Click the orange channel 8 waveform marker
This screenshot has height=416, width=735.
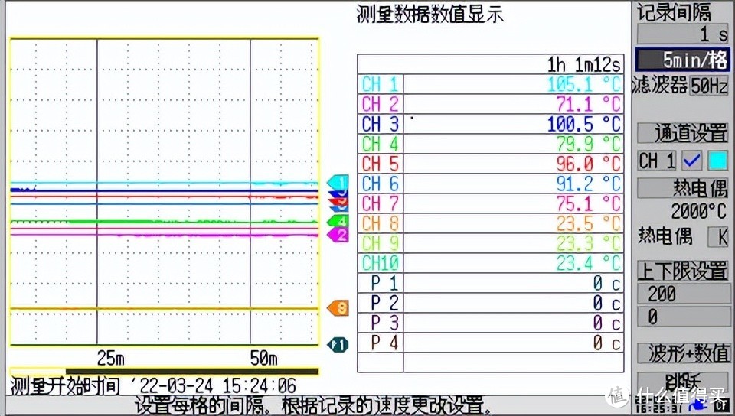(338, 308)
